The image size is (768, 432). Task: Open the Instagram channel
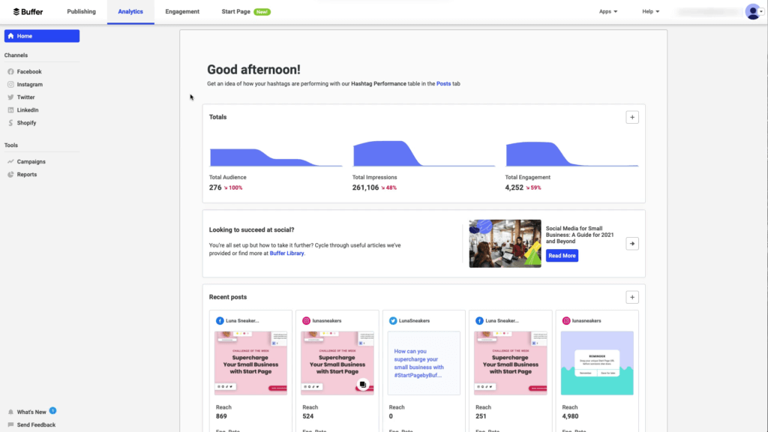pos(29,84)
